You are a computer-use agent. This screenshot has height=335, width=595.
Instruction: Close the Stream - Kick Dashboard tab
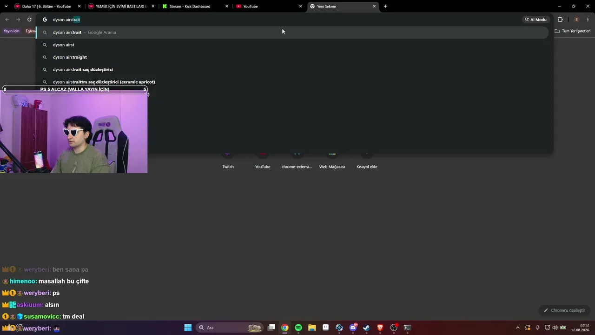pos(227,7)
